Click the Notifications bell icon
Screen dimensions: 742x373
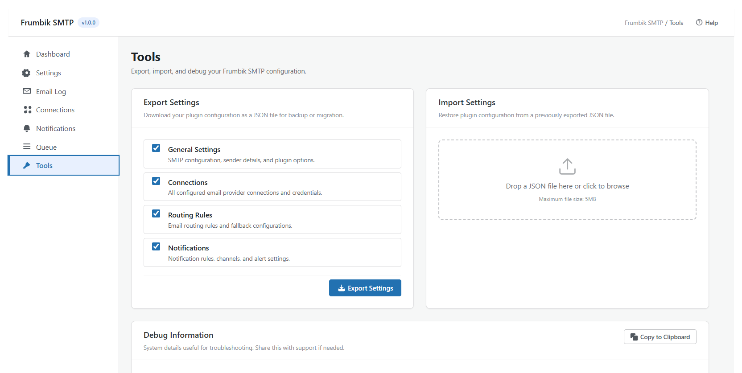tap(27, 128)
